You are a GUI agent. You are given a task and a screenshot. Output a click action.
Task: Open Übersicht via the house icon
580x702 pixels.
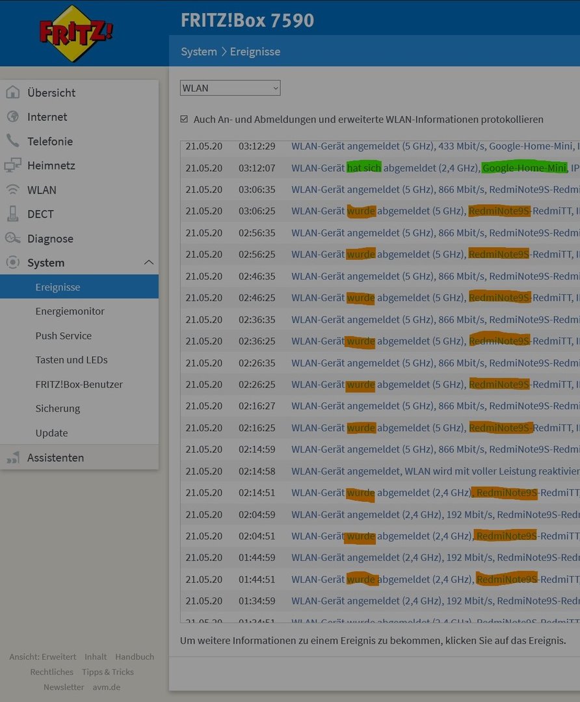13,92
